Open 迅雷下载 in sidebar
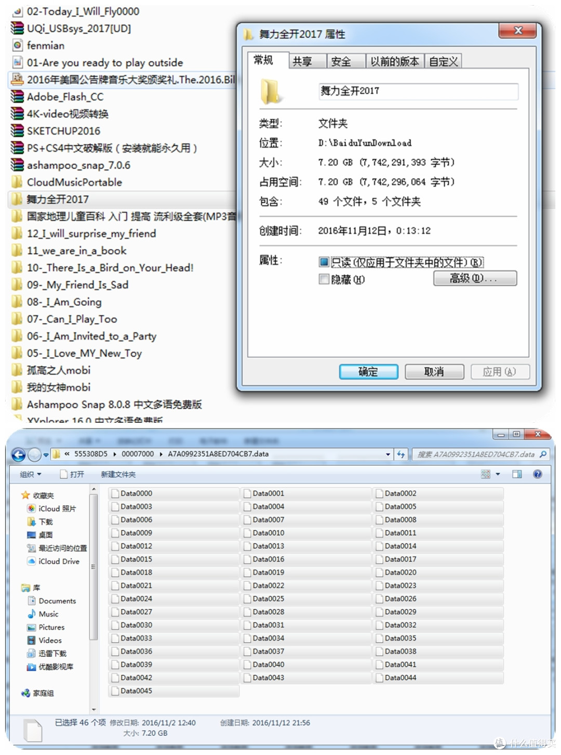The height and width of the screenshot is (755, 561). pyautogui.click(x=47, y=654)
